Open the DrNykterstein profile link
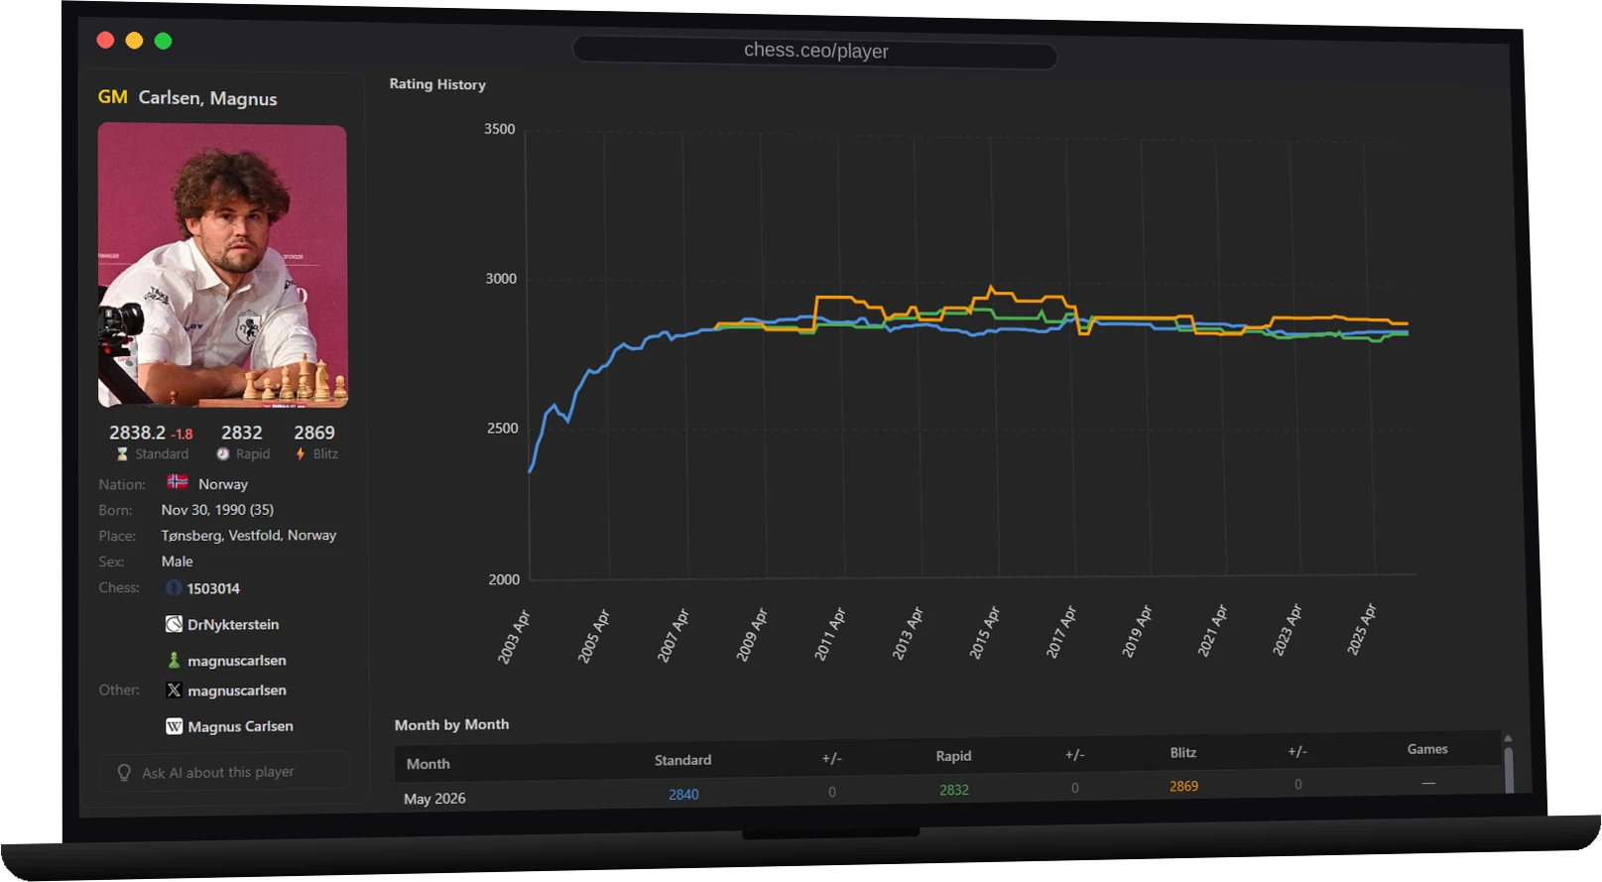The image size is (1602, 882). pyautogui.click(x=233, y=624)
